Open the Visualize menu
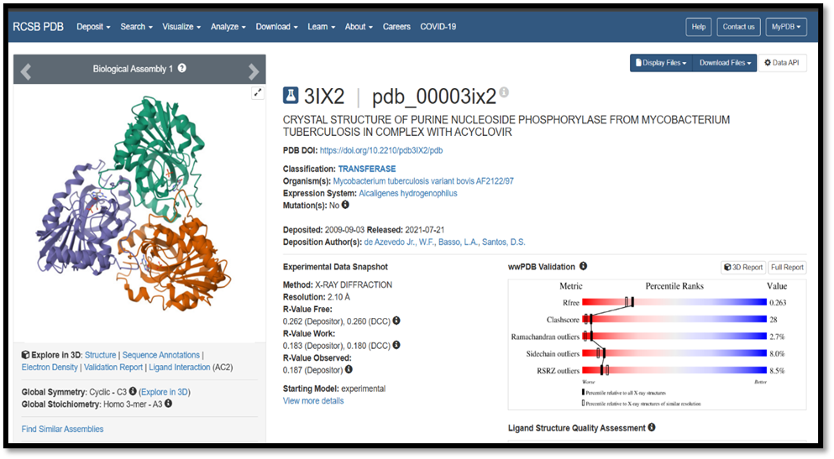This screenshot has height=459, width=834. pyautogui.click(x=182, y=27)
